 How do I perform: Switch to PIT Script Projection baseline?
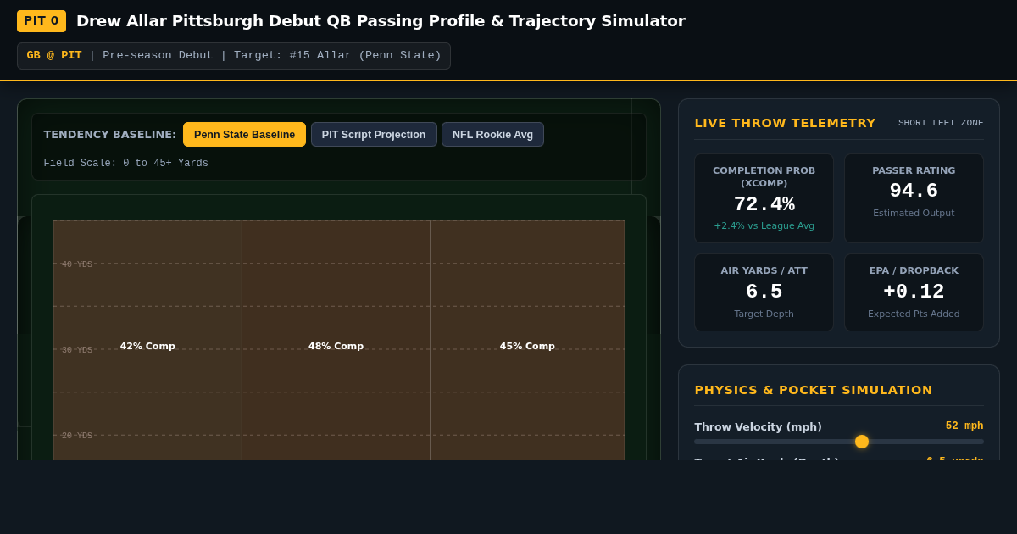click(374, 135)
